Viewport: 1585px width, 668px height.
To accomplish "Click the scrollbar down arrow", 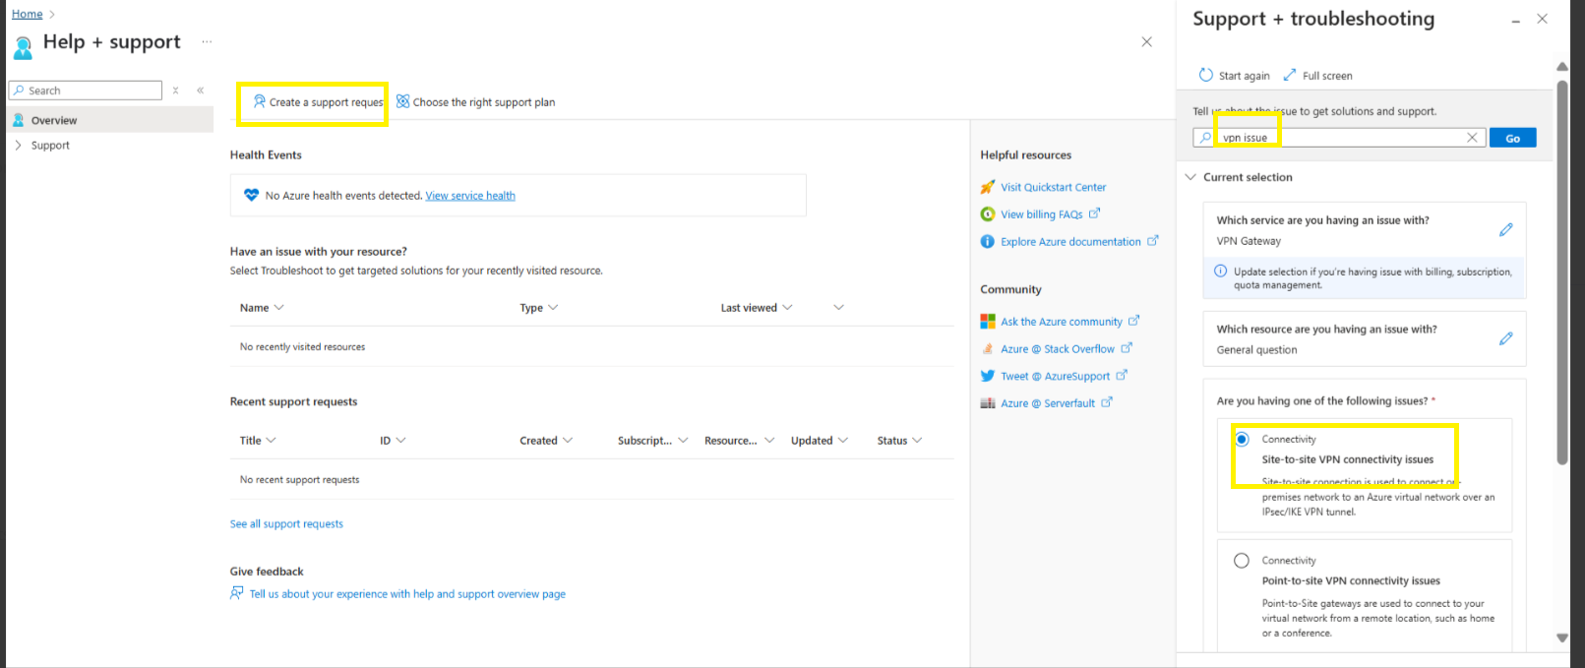I will coord(1562,638).
